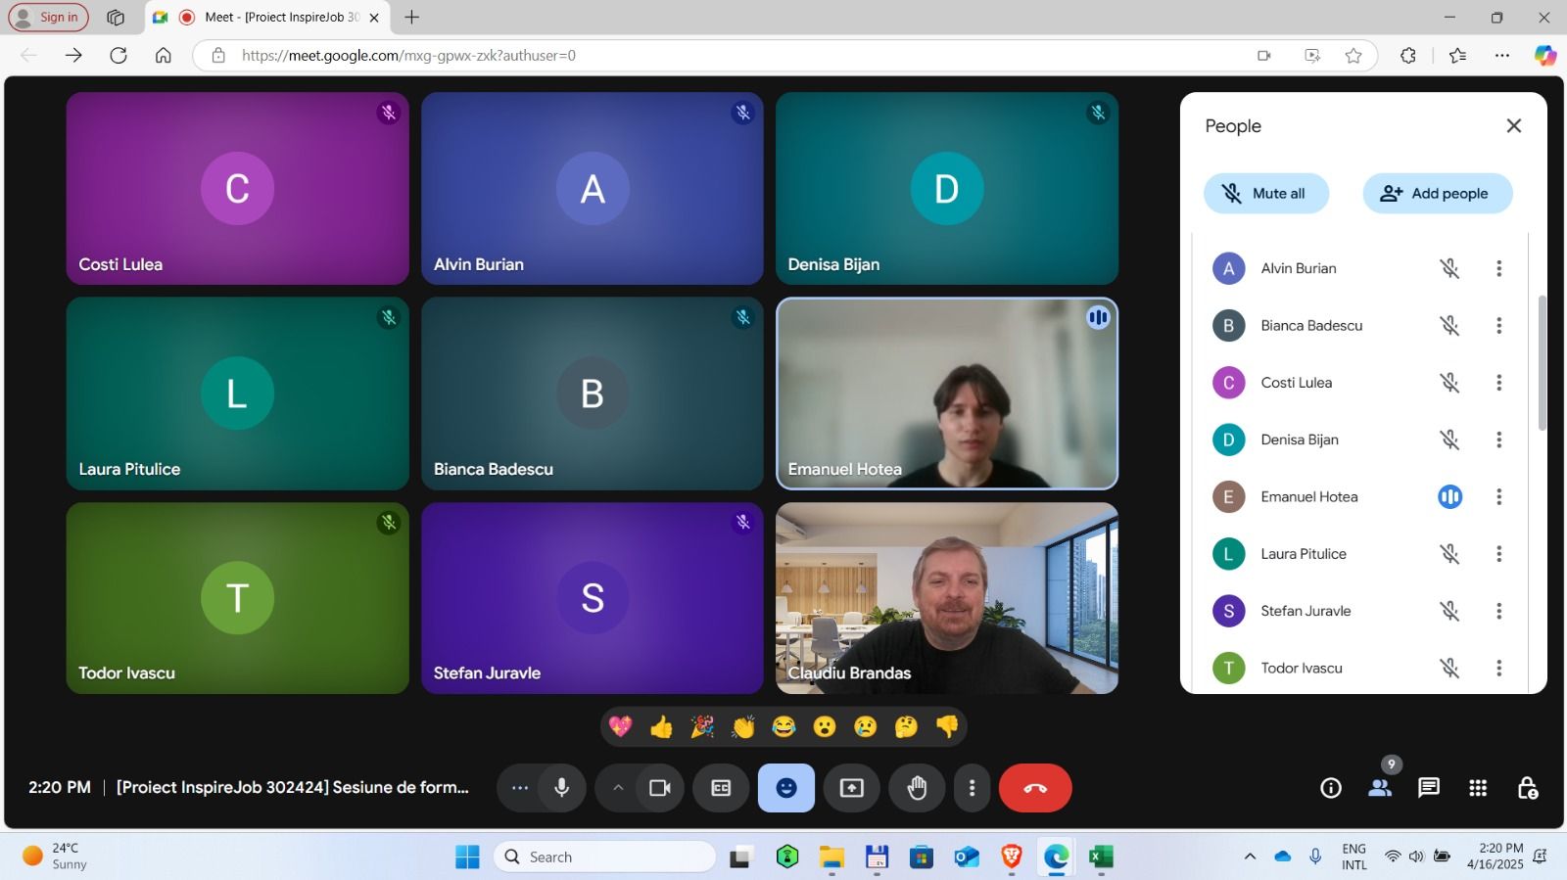Send the party popper reaction
This screenshot has height=880, width=1567.
702,726
